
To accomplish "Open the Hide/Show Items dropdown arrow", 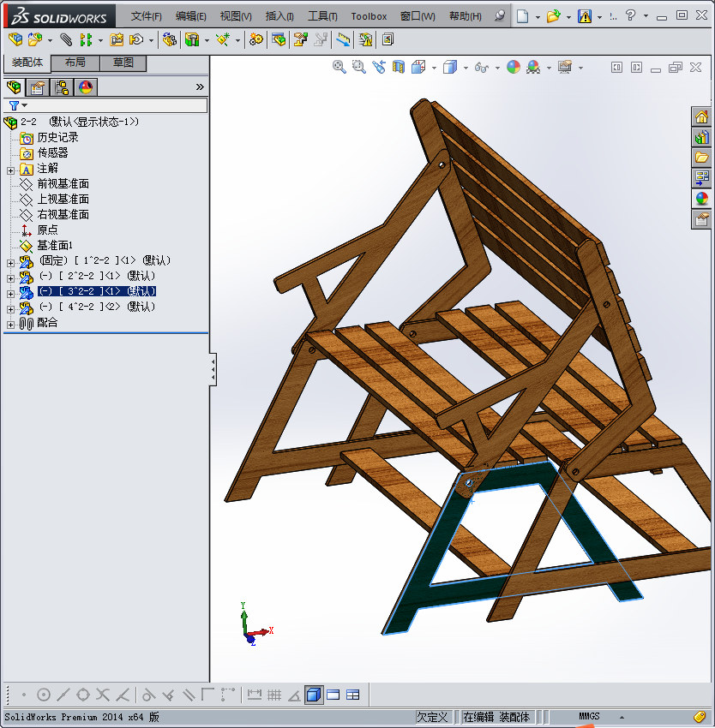I will coord(497,68).
